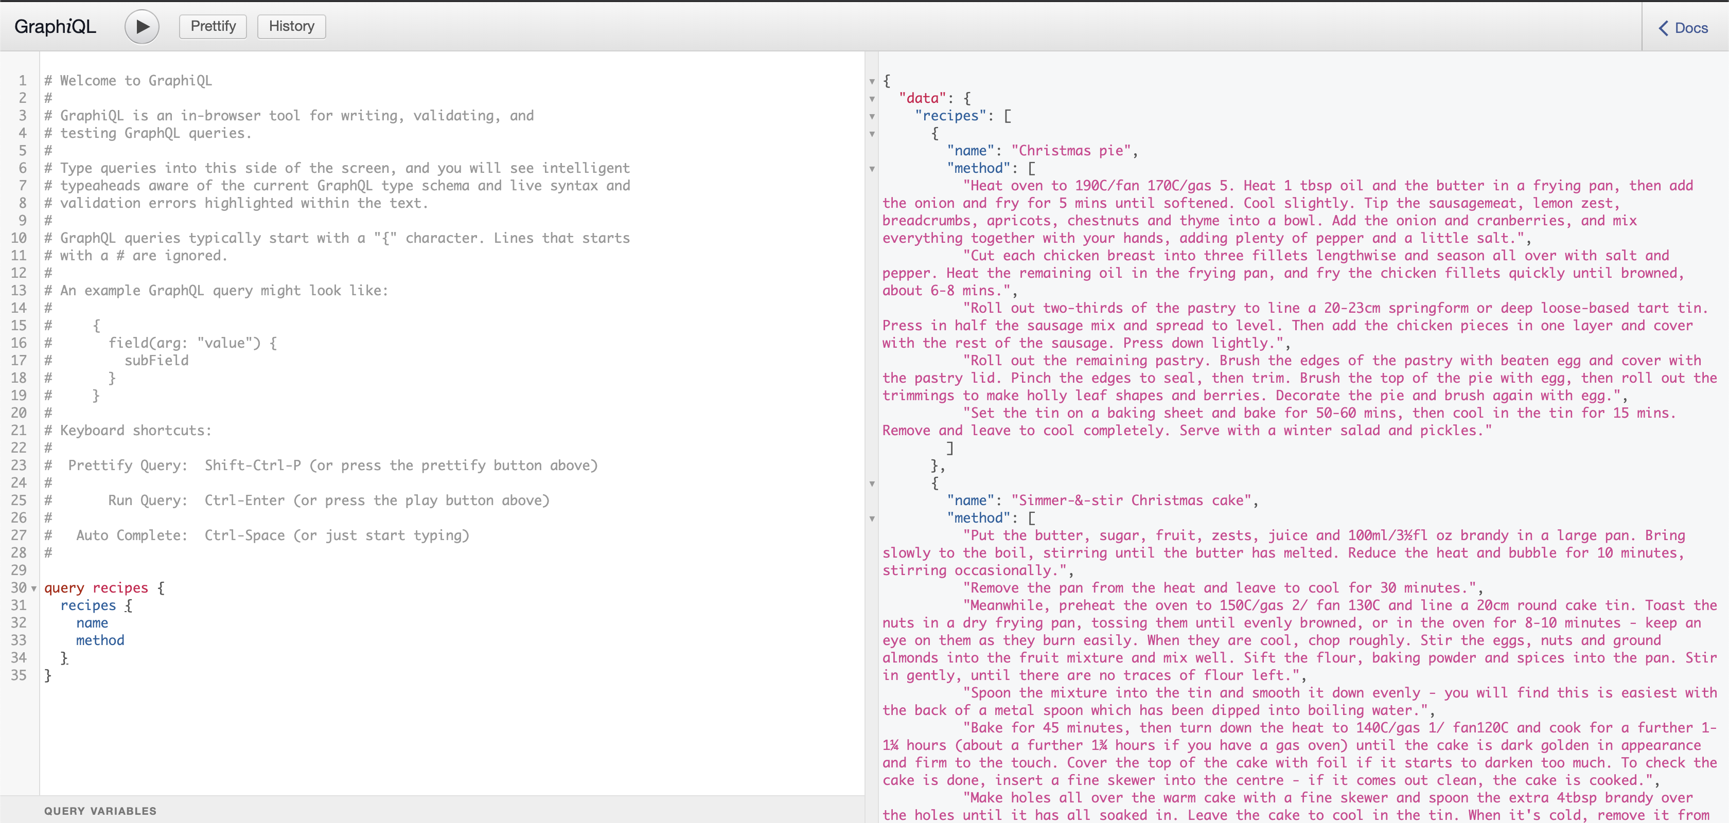
Task: Click line number 30 in the gutter
Action: (x=19, y=587)
